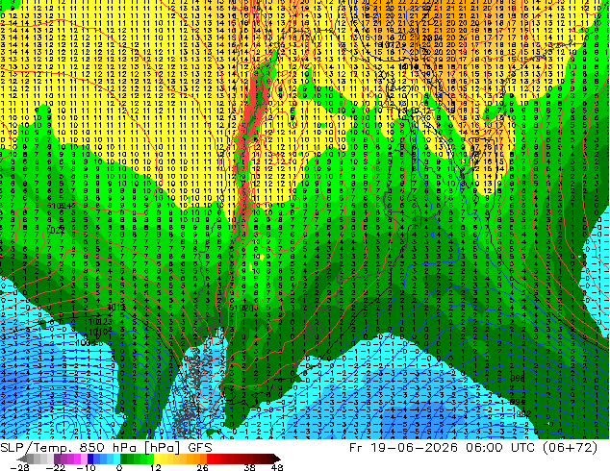Click the "-10" legend label
This screenshot has height=471, width=610.
[86, 467]
